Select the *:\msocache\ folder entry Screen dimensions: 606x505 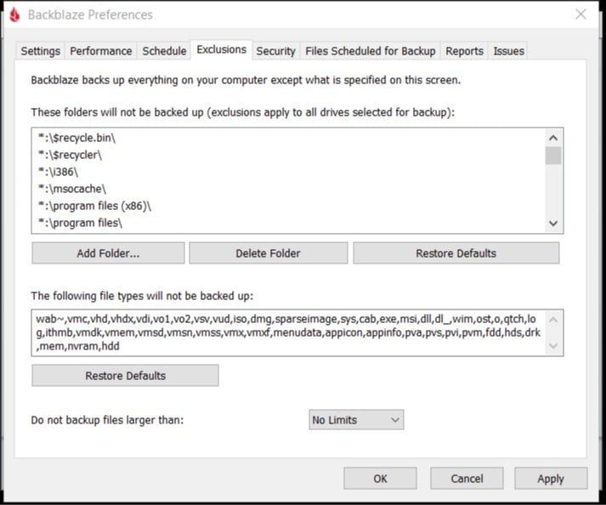[x=72, y=189]
